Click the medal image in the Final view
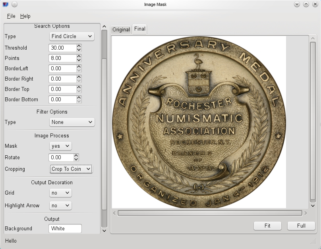The image size is (321, 249). [199, 122]
